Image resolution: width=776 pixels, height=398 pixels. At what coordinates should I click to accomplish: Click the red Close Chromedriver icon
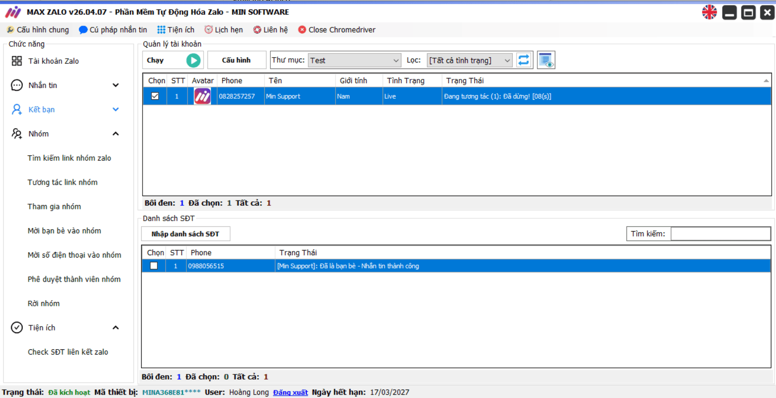tap(302, 30)
